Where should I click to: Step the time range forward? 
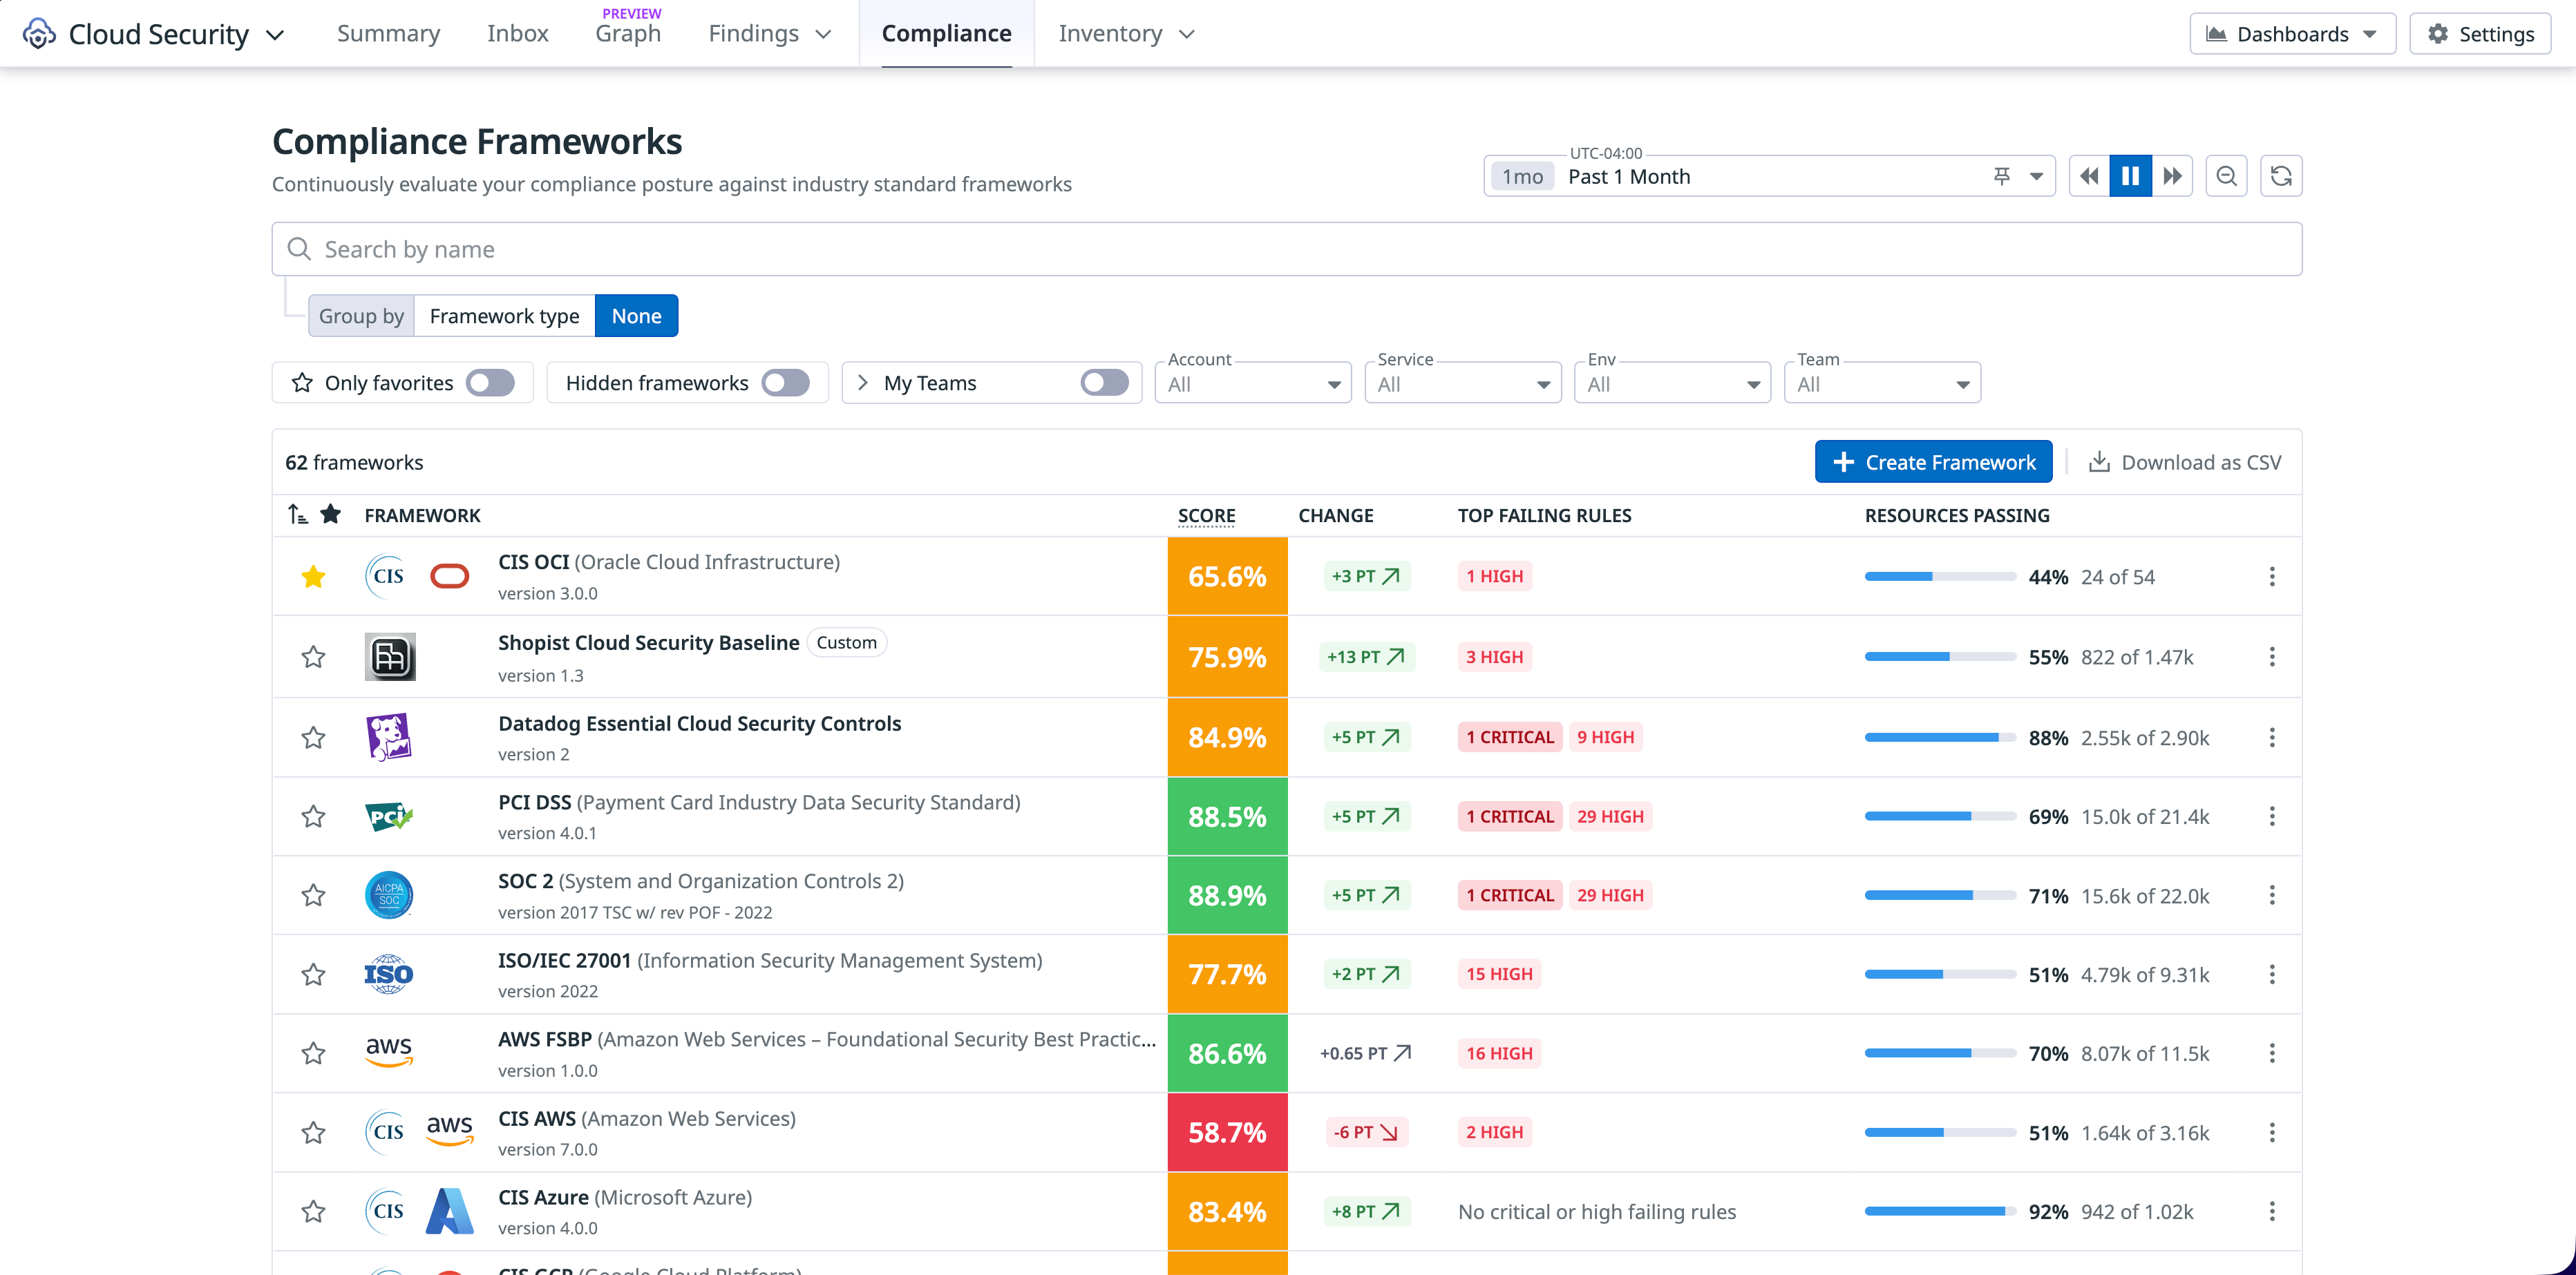coord(2172,177)
